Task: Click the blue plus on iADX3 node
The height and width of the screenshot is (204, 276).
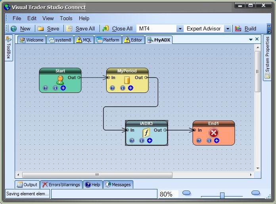Action: pos(149,140)
